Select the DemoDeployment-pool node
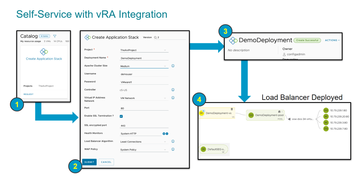354x177 pixels. point(265,115)
